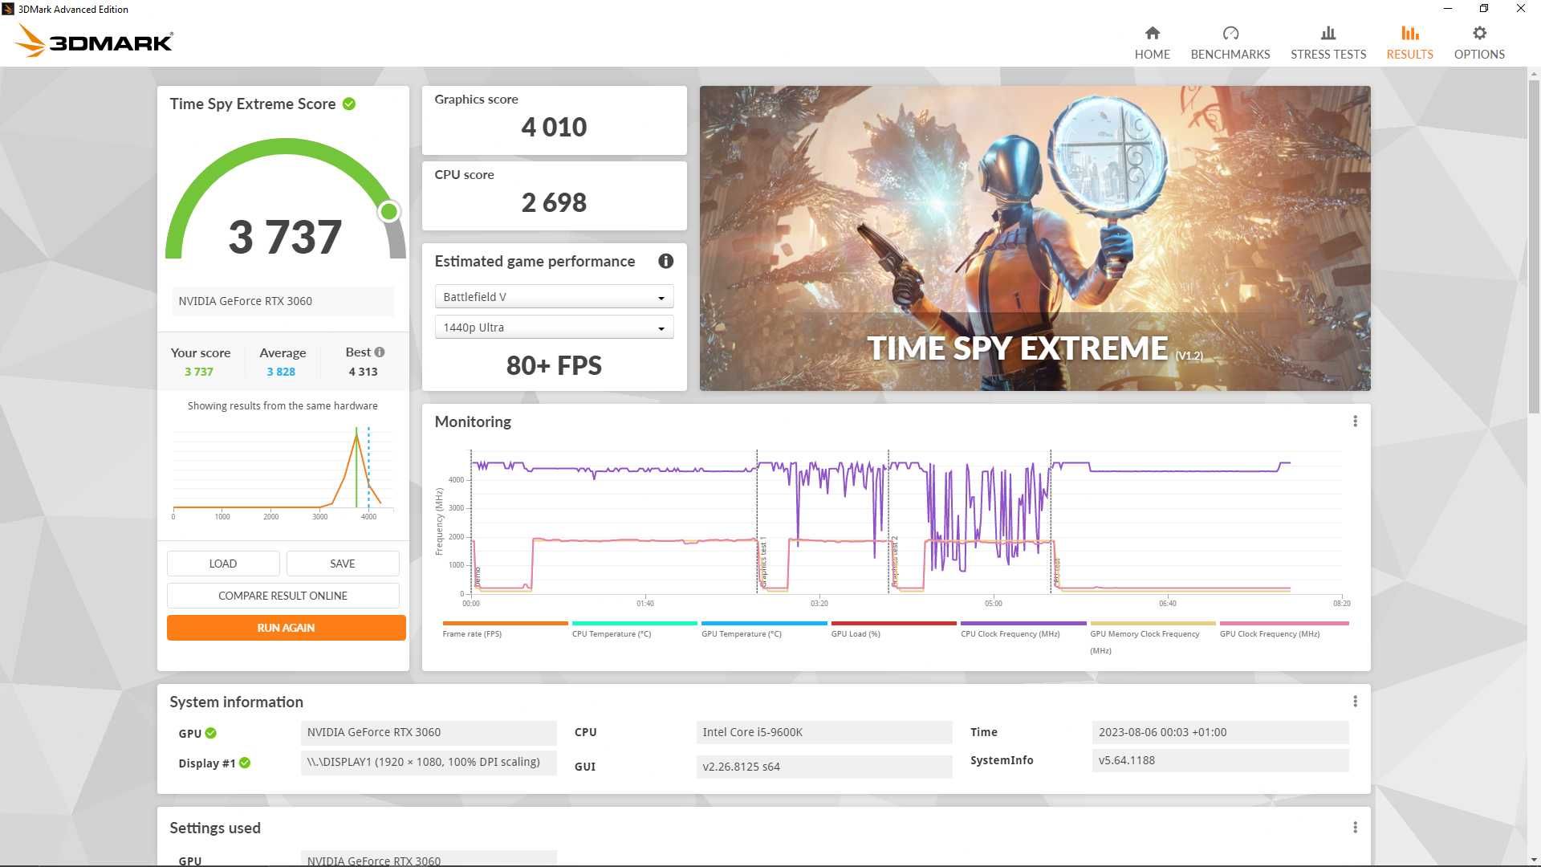Click Time Spy Extreme banner image
Image resolution: width=1541 pixels, height=867 pixels.
pos(1035,238)
